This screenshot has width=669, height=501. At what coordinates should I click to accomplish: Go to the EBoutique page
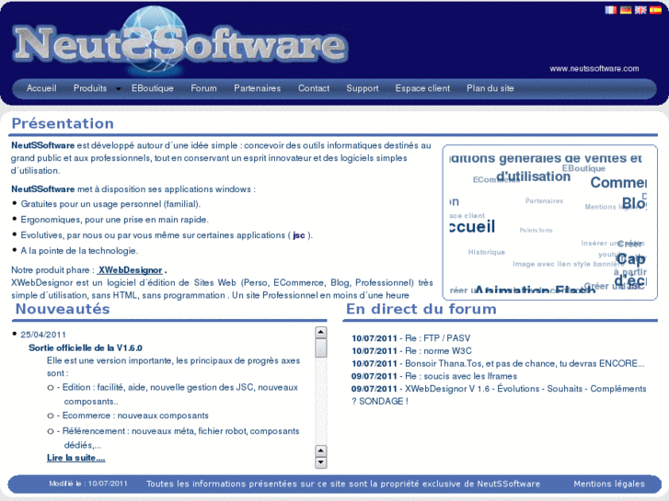[153, 88]
